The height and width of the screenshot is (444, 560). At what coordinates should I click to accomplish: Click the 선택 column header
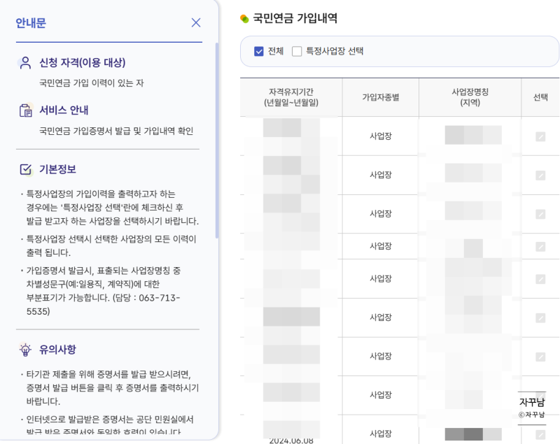[x=540, y=97]
